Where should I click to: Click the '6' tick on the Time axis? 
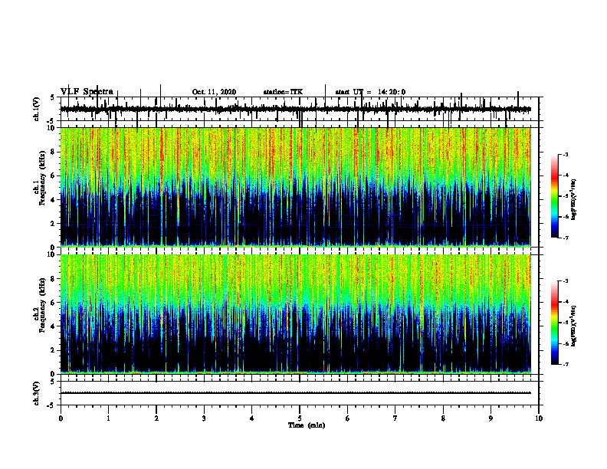click(347, 418)
